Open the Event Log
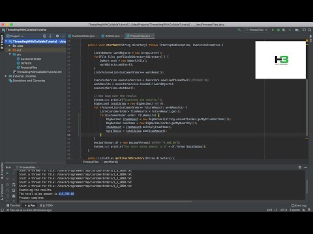The width and height of the screenshot is (313, 234). click(x=299, y=205)
